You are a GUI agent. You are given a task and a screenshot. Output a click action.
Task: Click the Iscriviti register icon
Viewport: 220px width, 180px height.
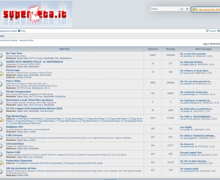(207, 31)
